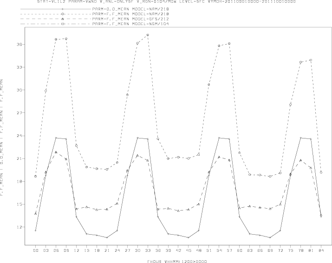Image resolution: width=332 pixels, height=263 pixels.
Task: Click the legend entry PARM=F.F_MEAN MODEL=NAM/218
Action: pyautogui.click(x=95, y=14)
